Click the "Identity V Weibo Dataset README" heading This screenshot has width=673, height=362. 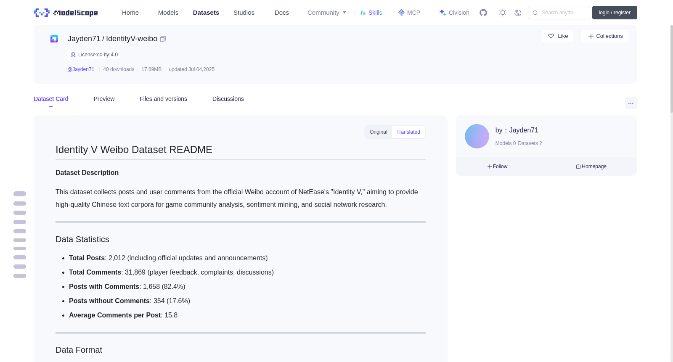[134, 150]
